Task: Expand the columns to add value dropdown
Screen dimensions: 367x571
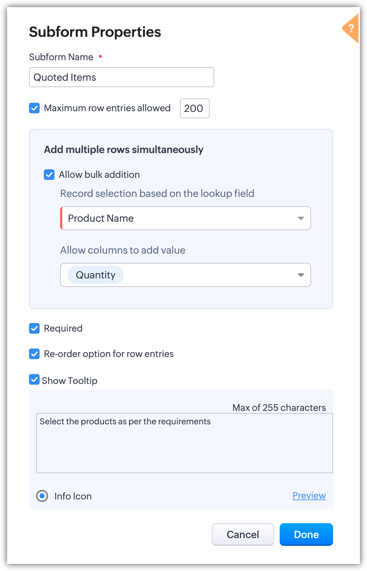Action: tap(212, 275)
